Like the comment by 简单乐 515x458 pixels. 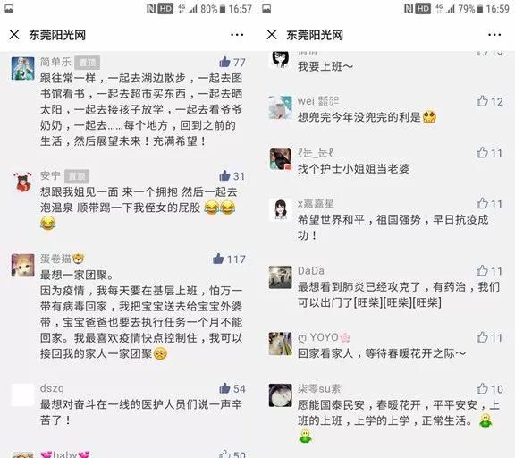(224, 62)
